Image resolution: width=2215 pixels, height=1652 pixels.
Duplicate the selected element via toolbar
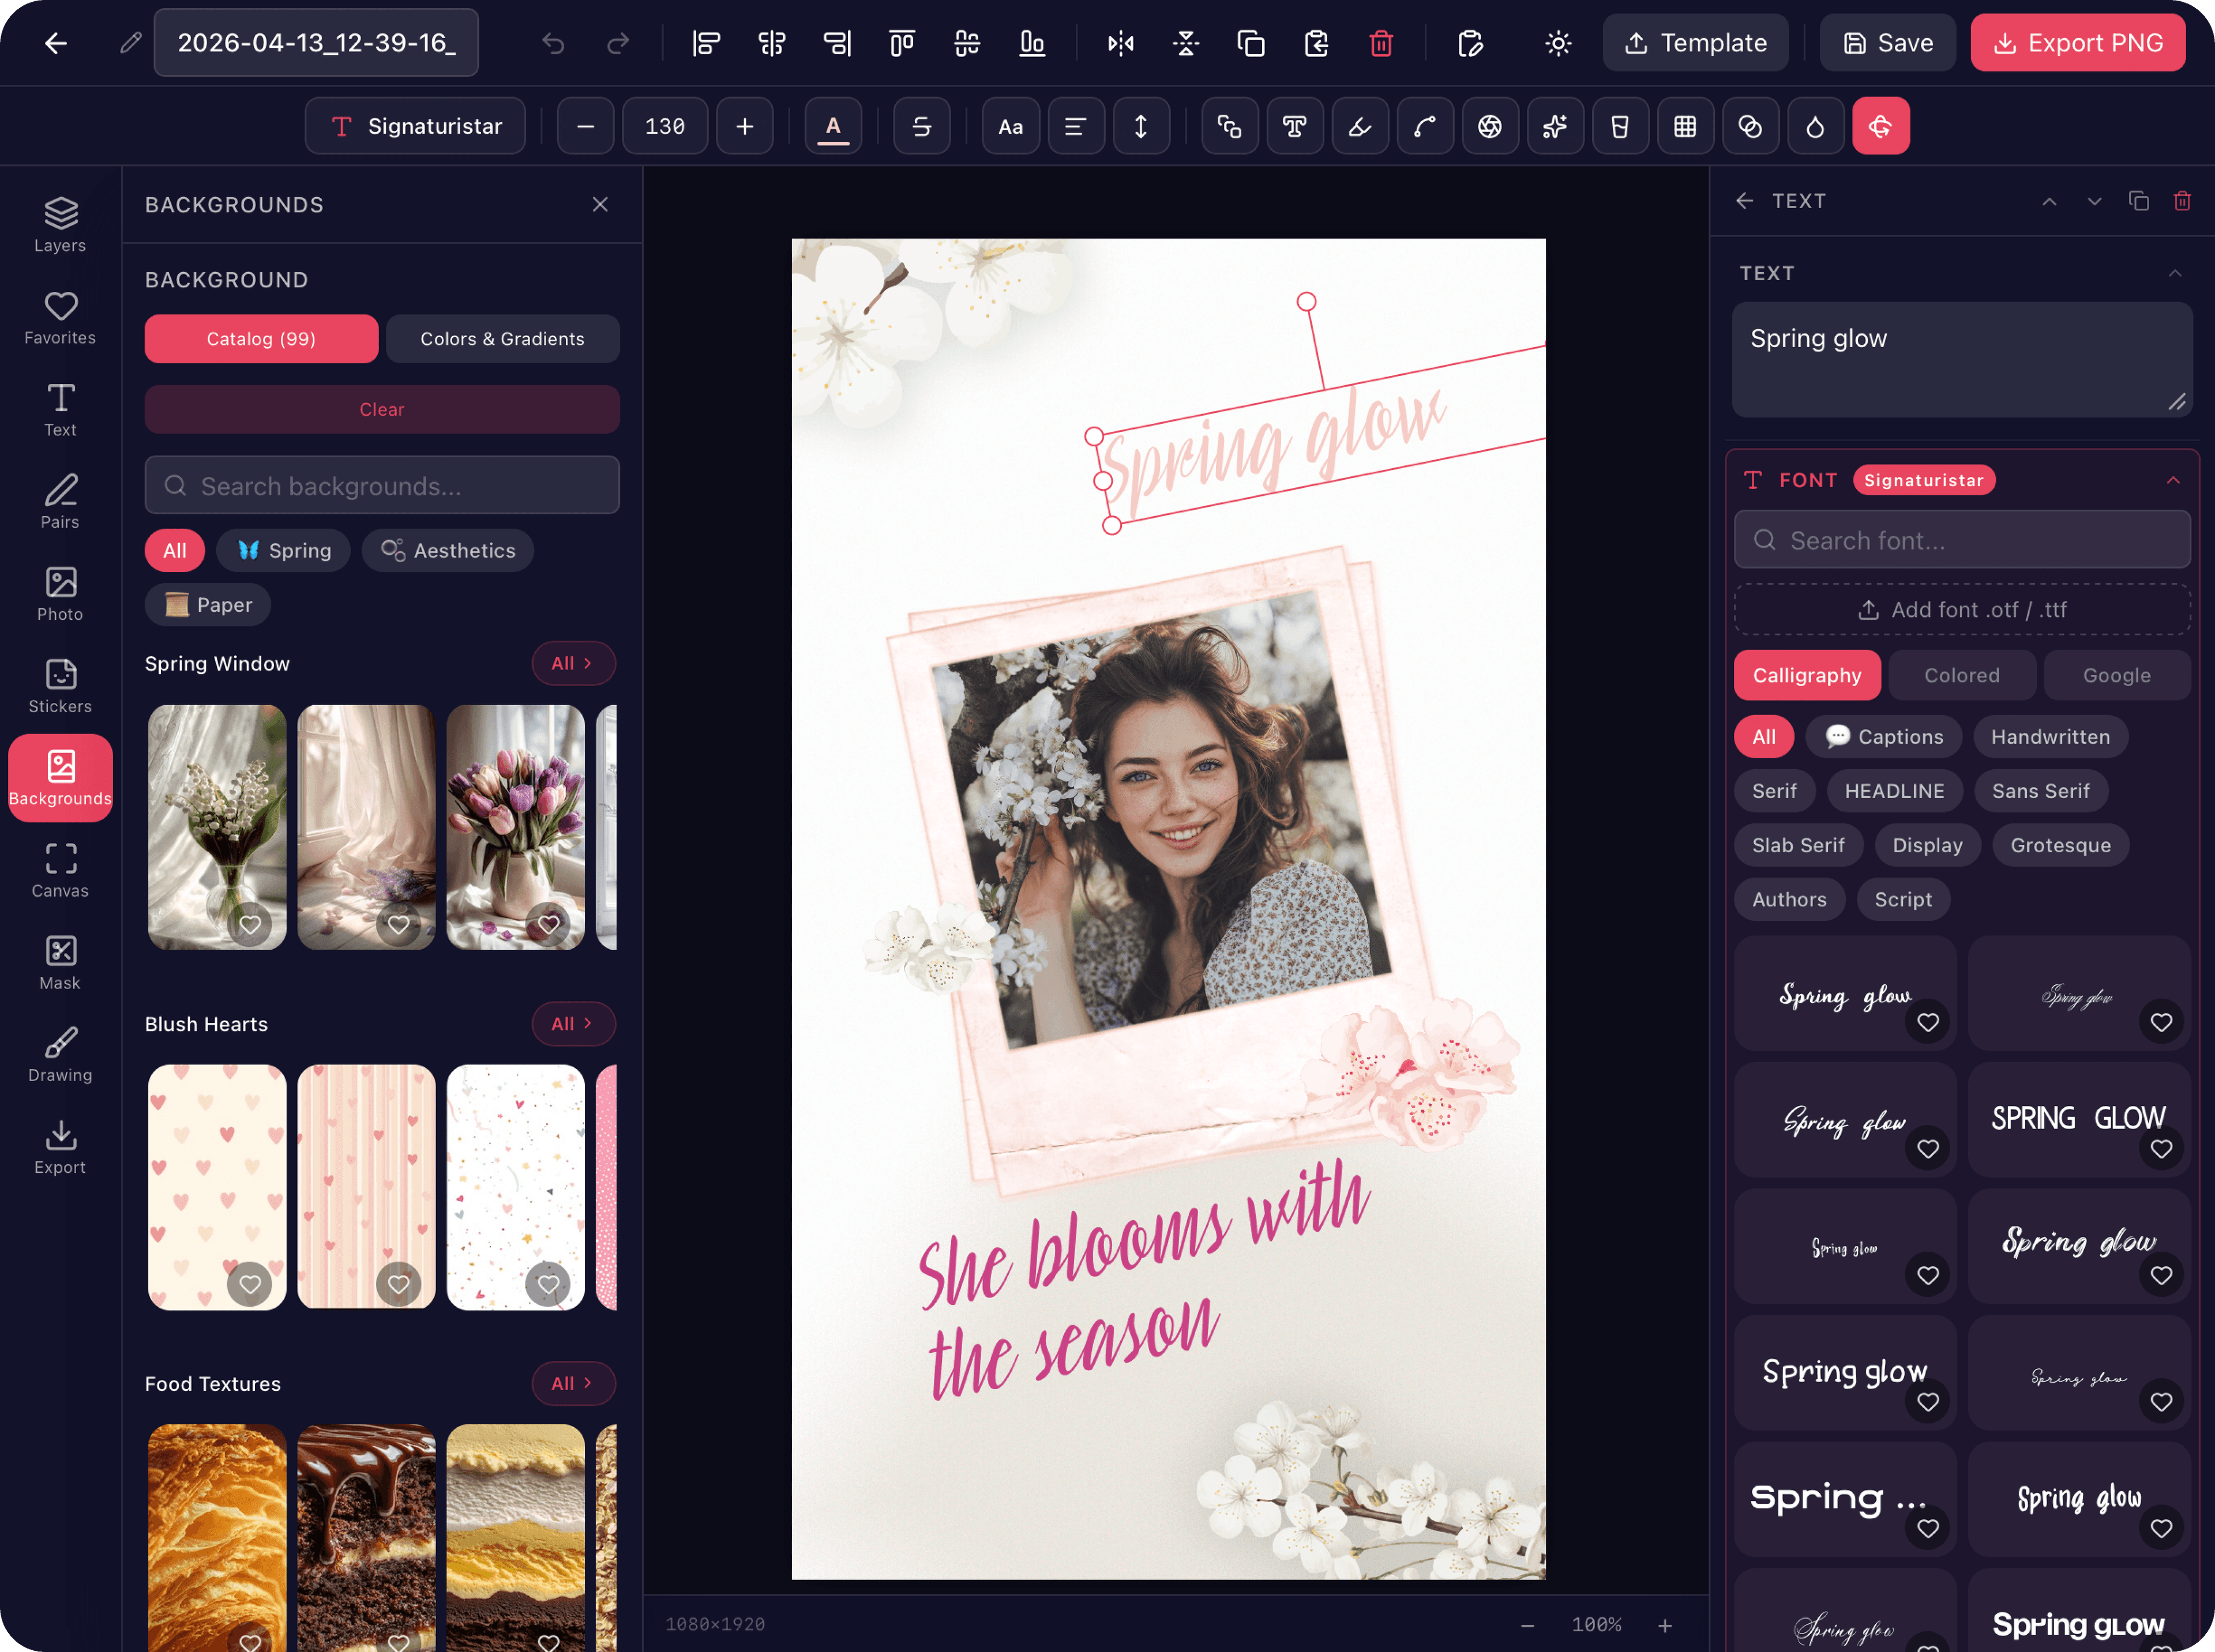click(1249, 43)
